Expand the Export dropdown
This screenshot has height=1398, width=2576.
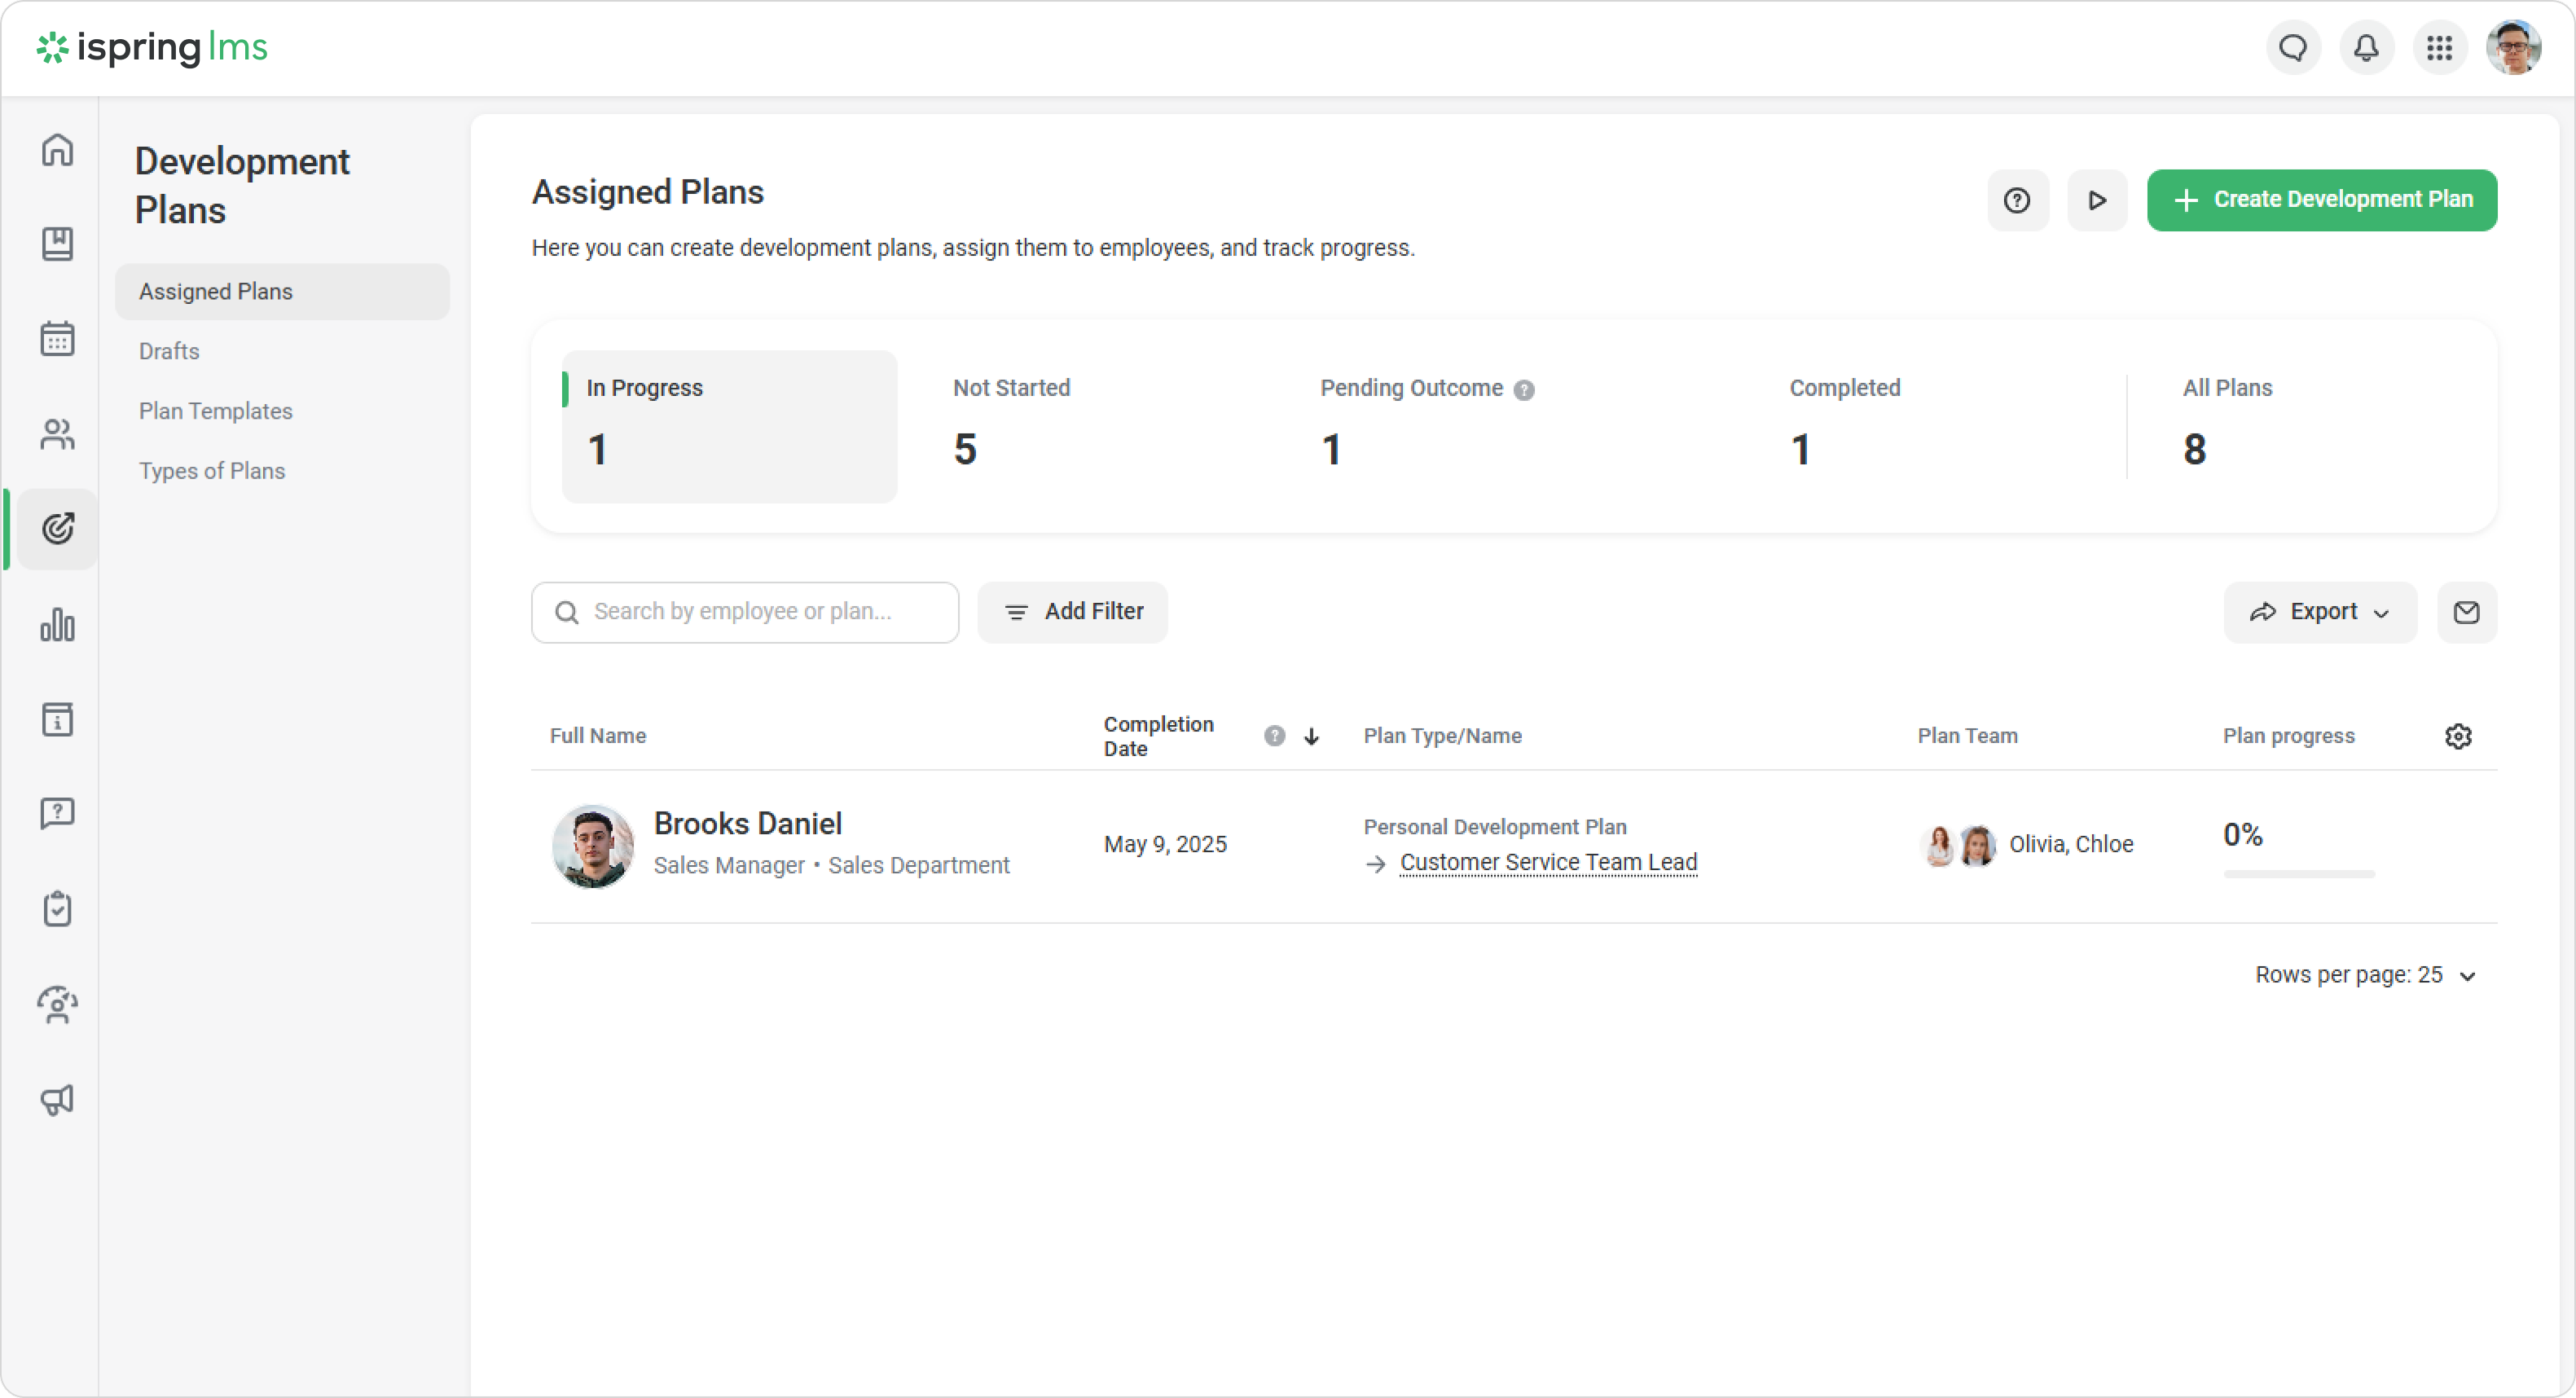click(x=2319, y=612)
